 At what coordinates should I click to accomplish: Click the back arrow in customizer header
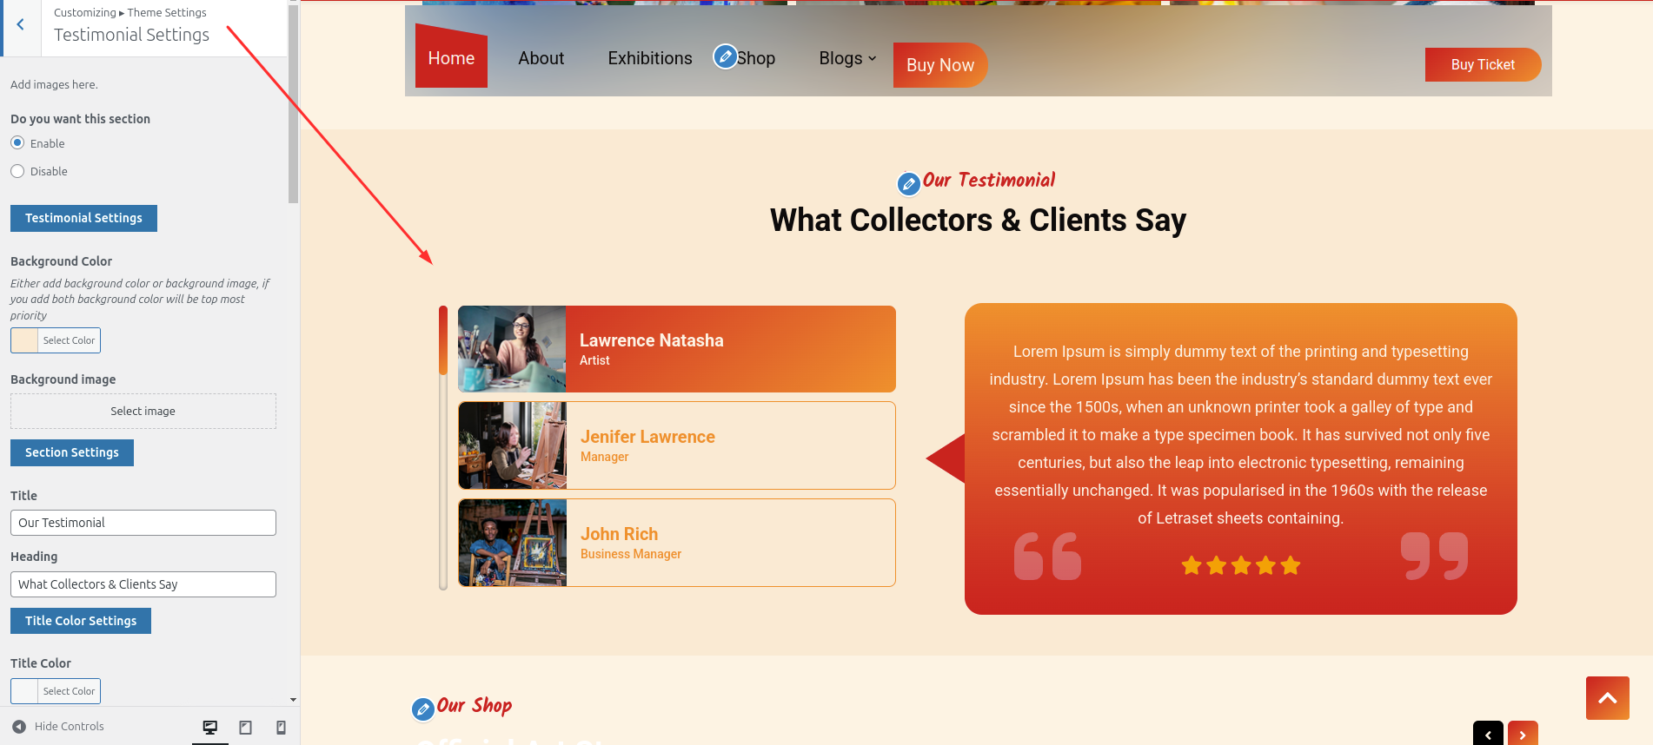[x=20, y=25]
